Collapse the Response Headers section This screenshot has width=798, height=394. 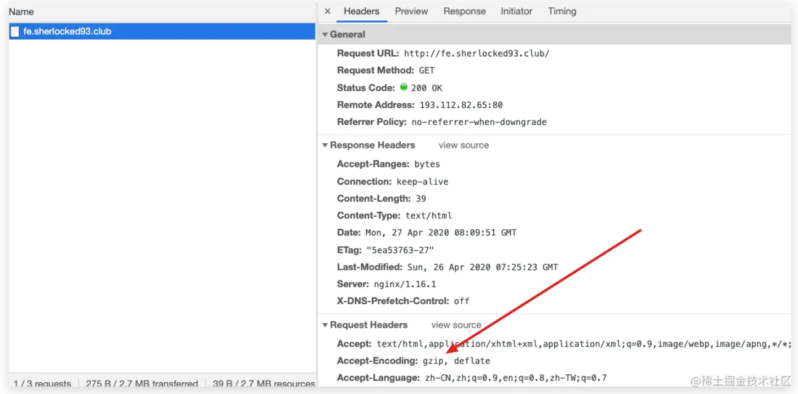point(325,145)
